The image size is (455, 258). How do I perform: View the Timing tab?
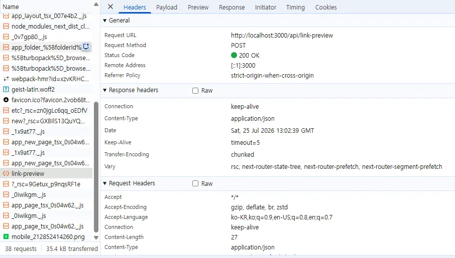(295, 7)
